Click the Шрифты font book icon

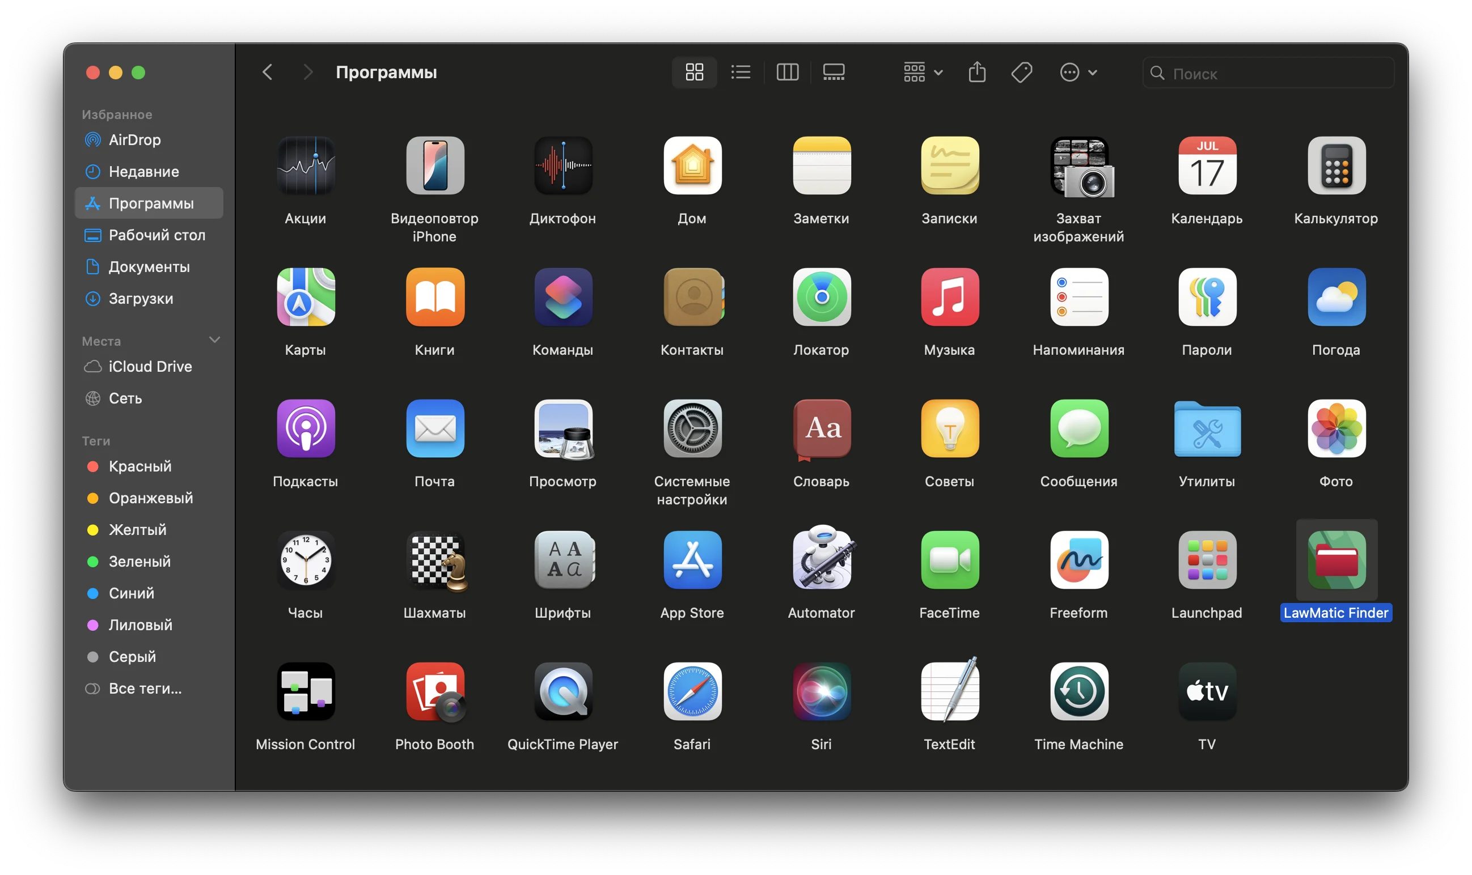pyautogui.click(x=565, y=560)
